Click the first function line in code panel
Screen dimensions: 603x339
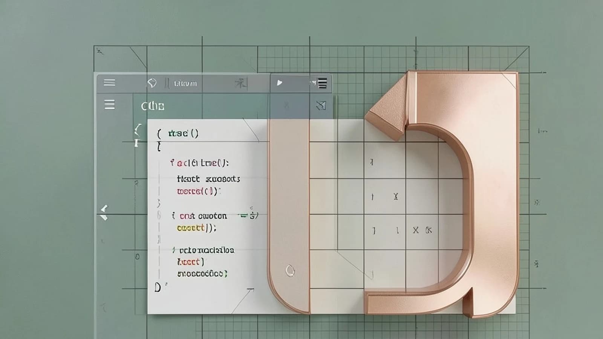pyautogui.click(x=178, y=133)
